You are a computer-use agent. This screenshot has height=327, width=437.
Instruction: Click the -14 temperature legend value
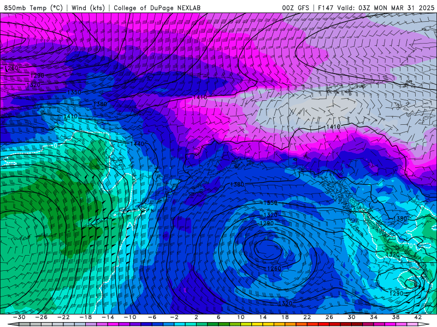(108, 317)
